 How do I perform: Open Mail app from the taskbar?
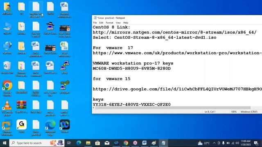coord(107,143)
